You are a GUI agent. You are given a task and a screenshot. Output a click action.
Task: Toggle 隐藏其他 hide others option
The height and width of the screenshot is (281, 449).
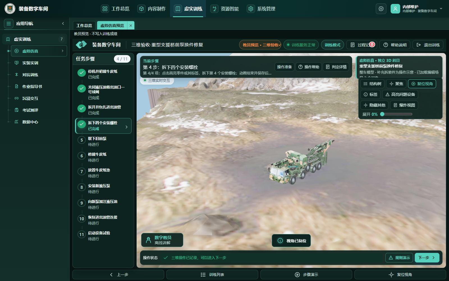click(374, 105)
